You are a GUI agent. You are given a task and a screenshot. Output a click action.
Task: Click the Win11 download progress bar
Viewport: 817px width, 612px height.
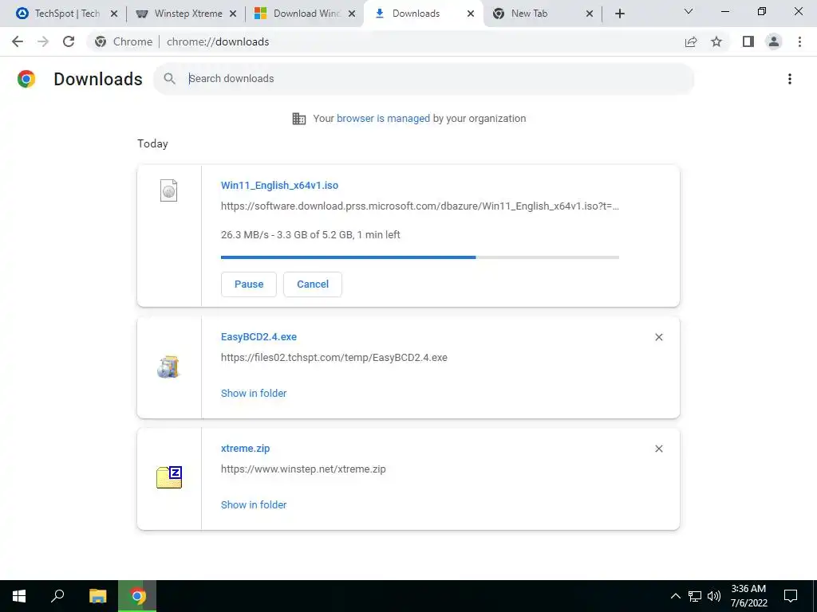pos(420,257)
